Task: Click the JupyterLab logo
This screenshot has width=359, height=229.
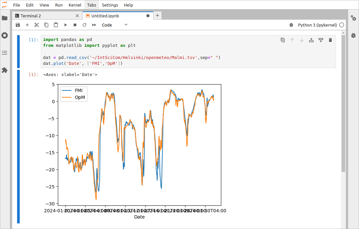Action: click(5, 5)
